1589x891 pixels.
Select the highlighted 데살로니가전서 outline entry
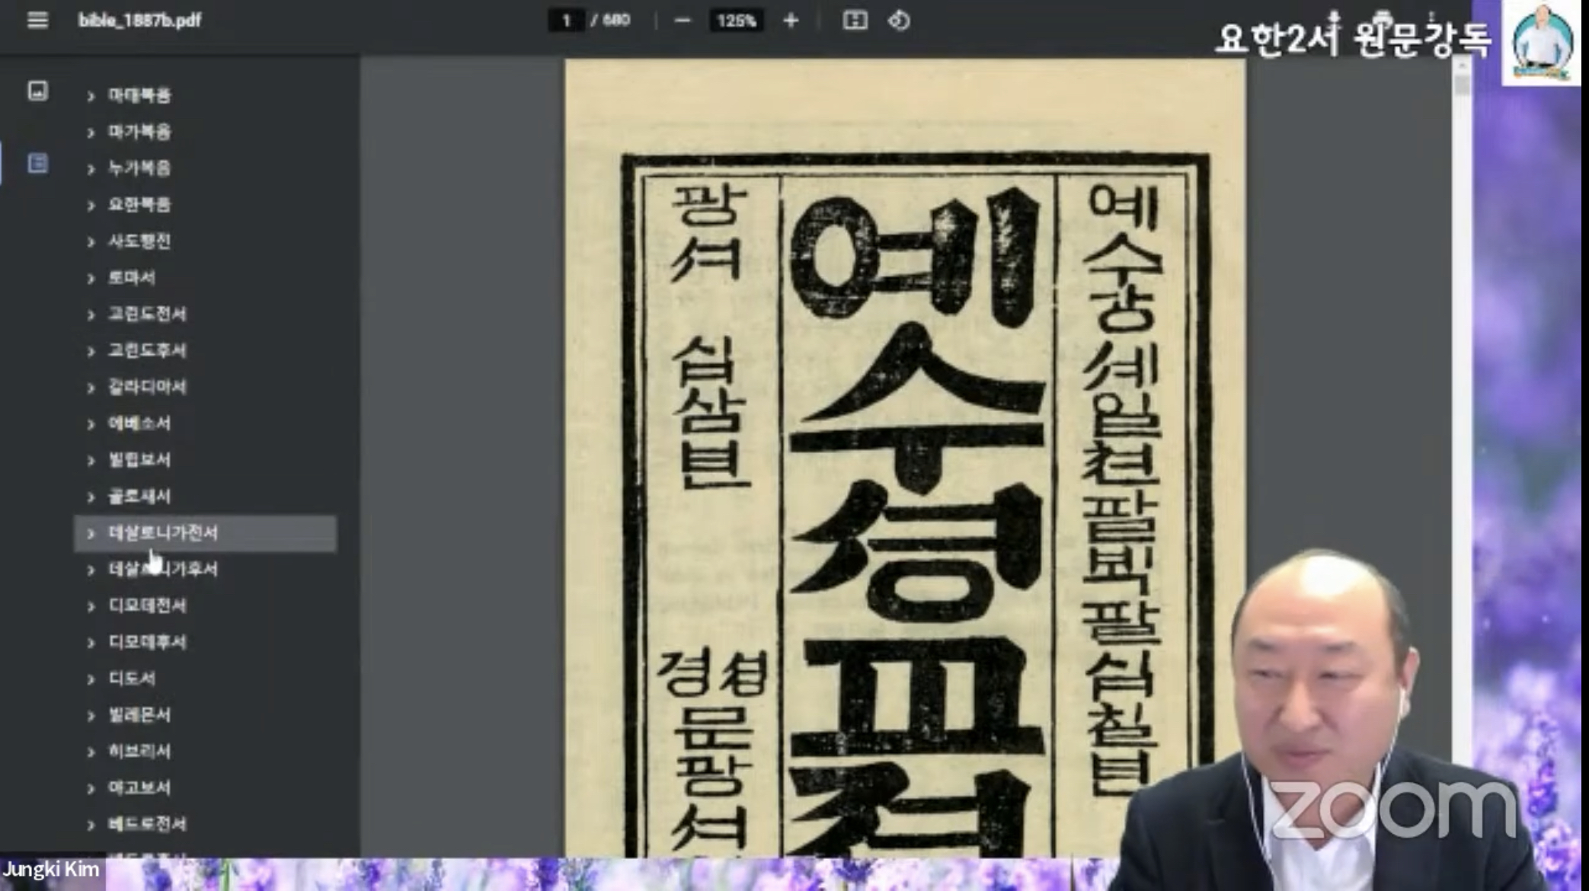(x=205, y=533)
